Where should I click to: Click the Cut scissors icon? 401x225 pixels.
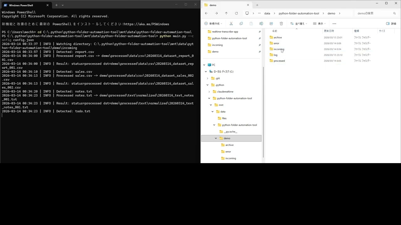(x=231, y=23)
